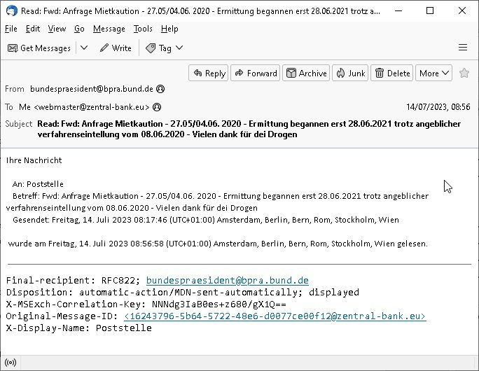
Task: Open the Original-Message-ID link
Action: pos(275,316)
